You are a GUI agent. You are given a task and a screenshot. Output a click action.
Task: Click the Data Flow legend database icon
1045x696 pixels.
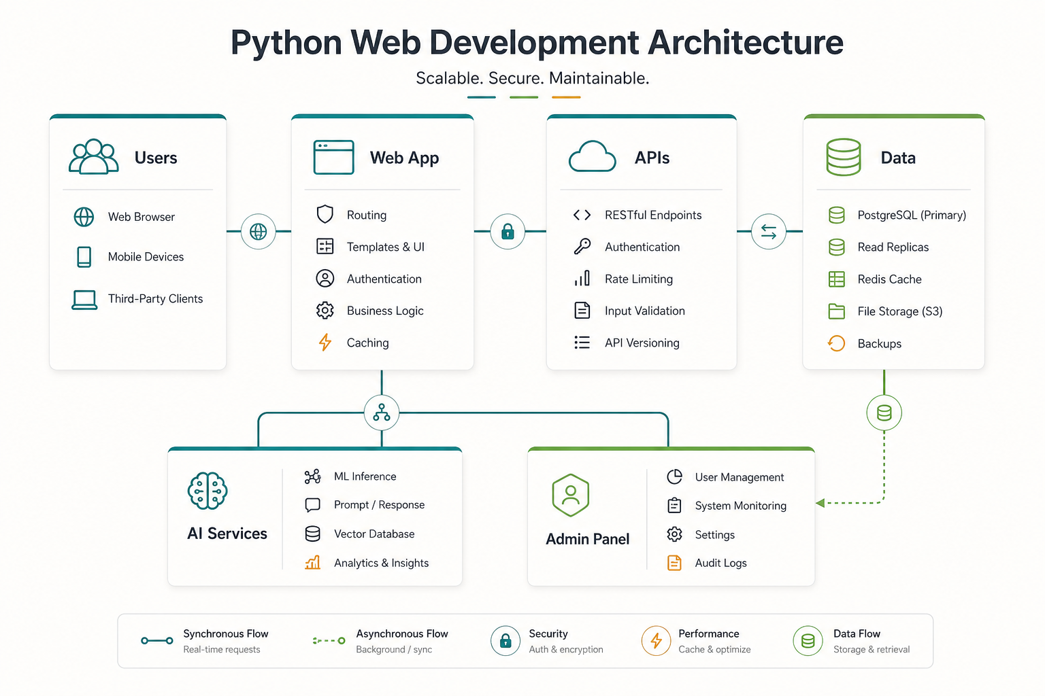pyautogui.click(x=808, y=640)
